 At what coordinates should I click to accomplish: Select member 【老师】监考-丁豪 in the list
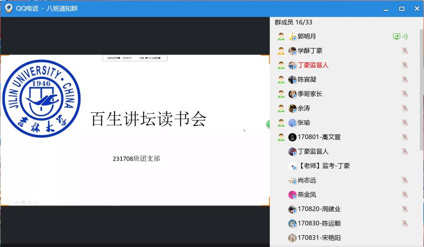(x=324, y=166)
